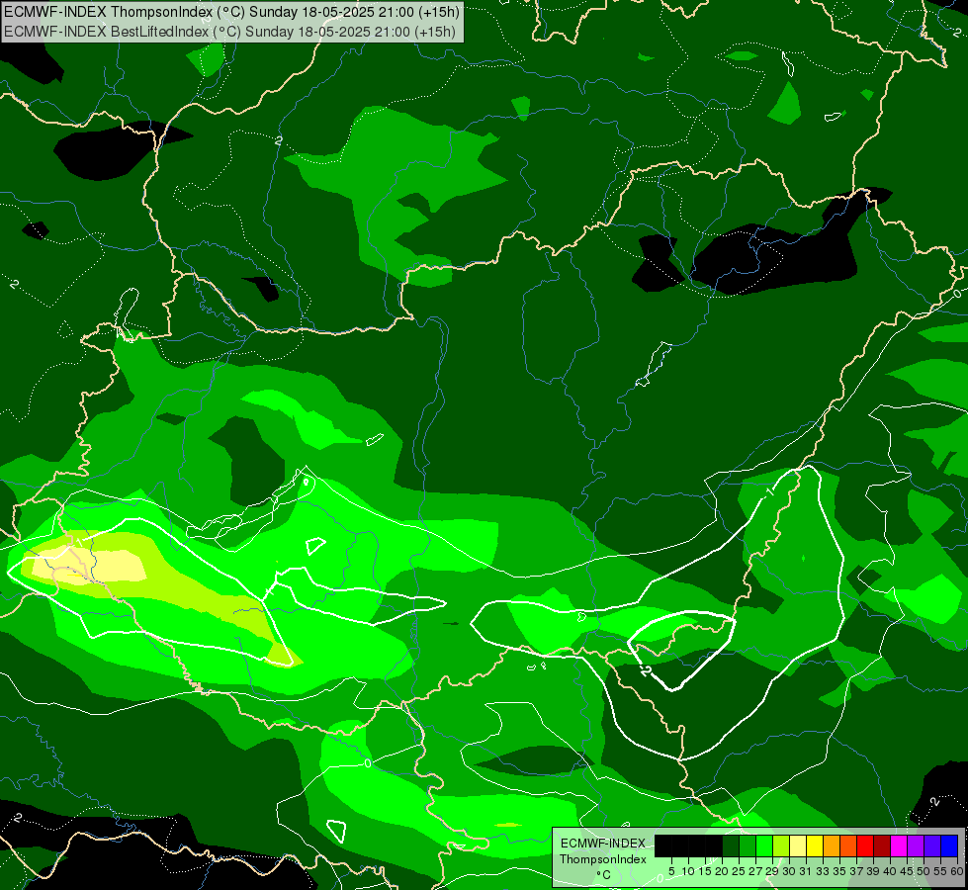Click the legend tick value 35
The width and height of the screenshot is (968, 890).
(x=839, y=871)
